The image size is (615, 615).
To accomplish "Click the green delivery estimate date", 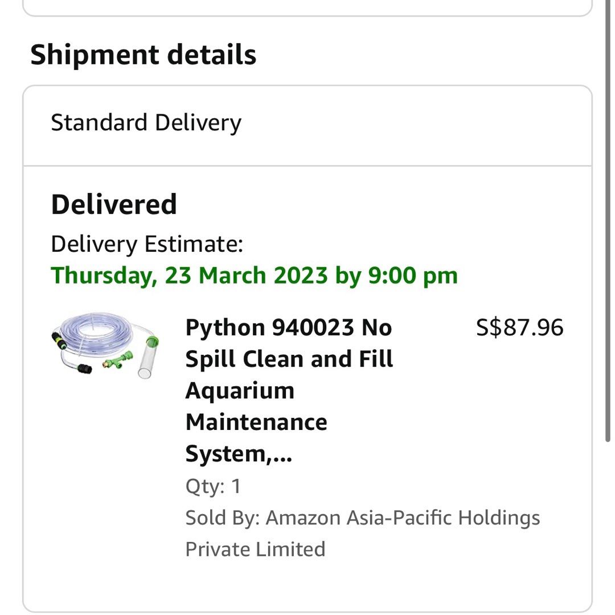I will click(x=254, y=275).
